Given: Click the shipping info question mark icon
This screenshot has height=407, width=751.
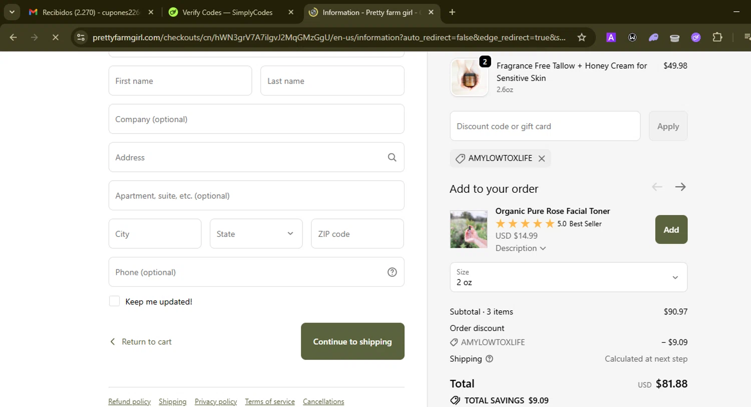Looking at the screenshot, I should 489,358.
